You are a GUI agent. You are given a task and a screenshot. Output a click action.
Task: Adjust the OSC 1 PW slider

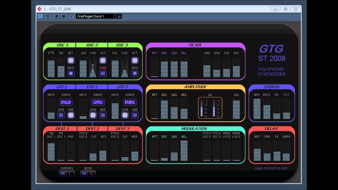61,67
